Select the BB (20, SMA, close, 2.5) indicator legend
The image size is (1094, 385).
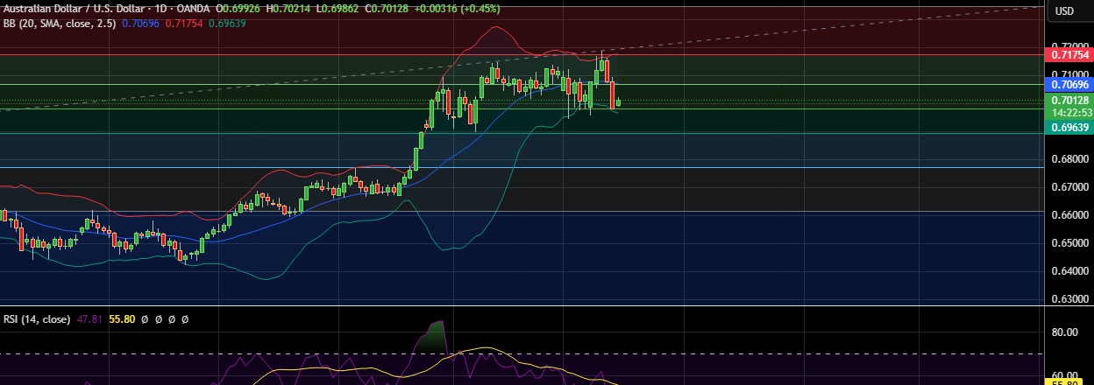[x=60, y=24]
